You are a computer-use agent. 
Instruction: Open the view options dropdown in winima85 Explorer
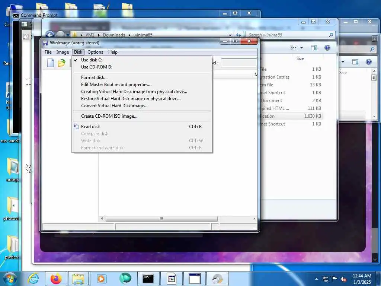[x=301, y=48]
